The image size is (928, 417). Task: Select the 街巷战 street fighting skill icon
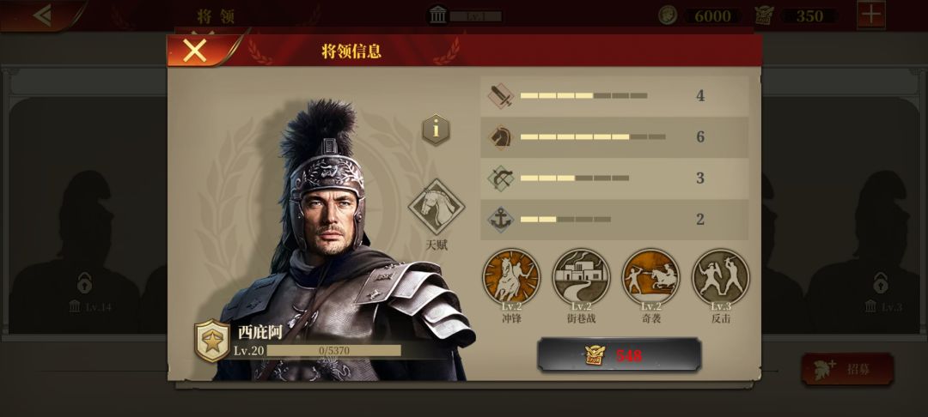581,277
